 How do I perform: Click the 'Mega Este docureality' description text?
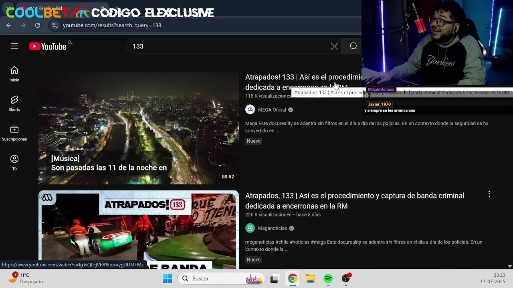pyautogui.click(x=367, y=127)
